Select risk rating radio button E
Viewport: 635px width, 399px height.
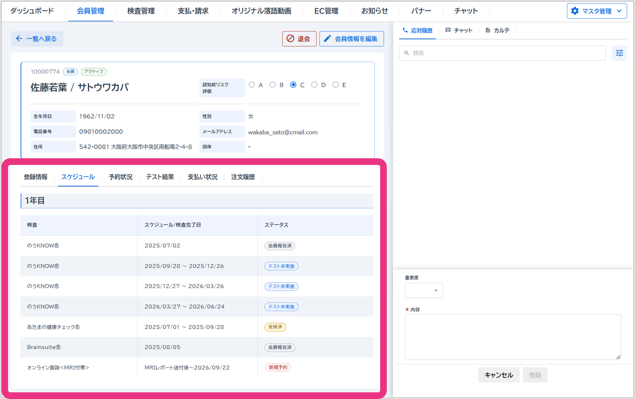click(335, 85)
